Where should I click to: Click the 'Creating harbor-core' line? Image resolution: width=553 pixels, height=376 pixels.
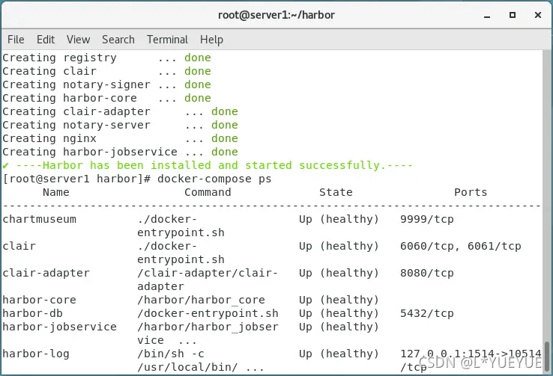(x=106, y=98)
